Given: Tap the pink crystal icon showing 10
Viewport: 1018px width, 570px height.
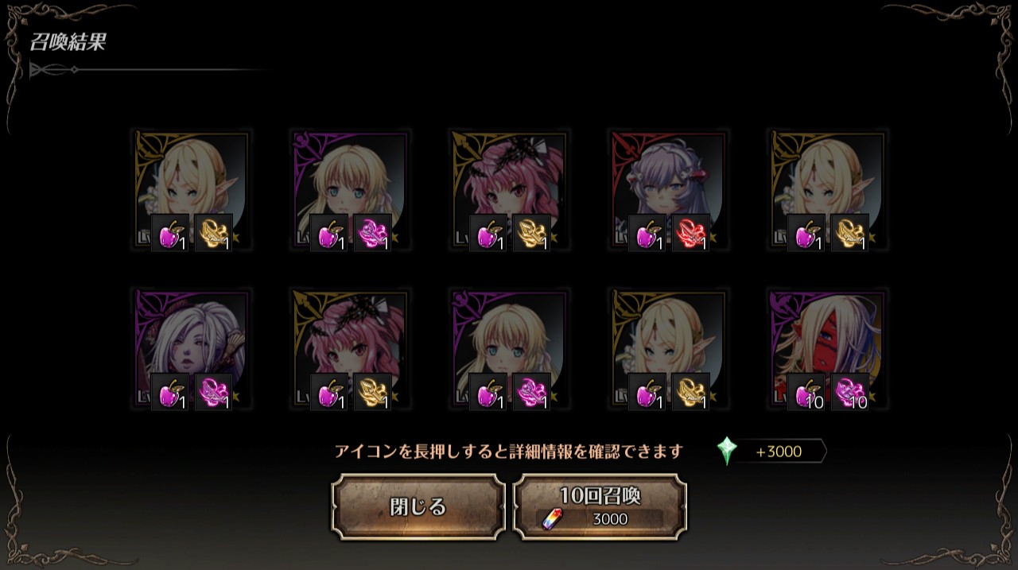Looking at the screenshot, I should 849,392.
